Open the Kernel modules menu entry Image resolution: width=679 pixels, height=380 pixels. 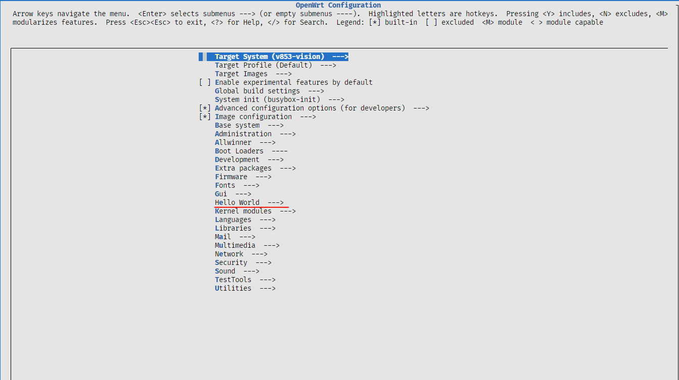243,211
